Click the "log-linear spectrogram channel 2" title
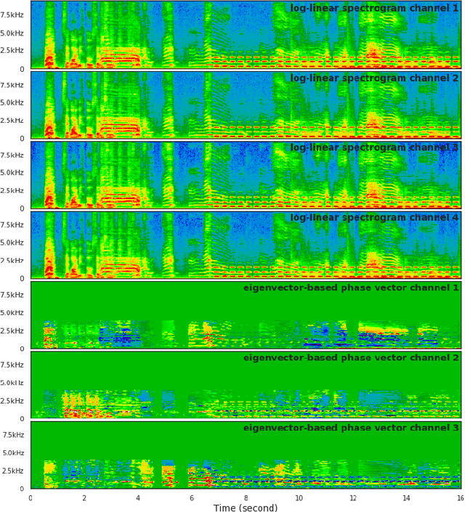Viewport: 465px width, 512px height. point(374,78)
